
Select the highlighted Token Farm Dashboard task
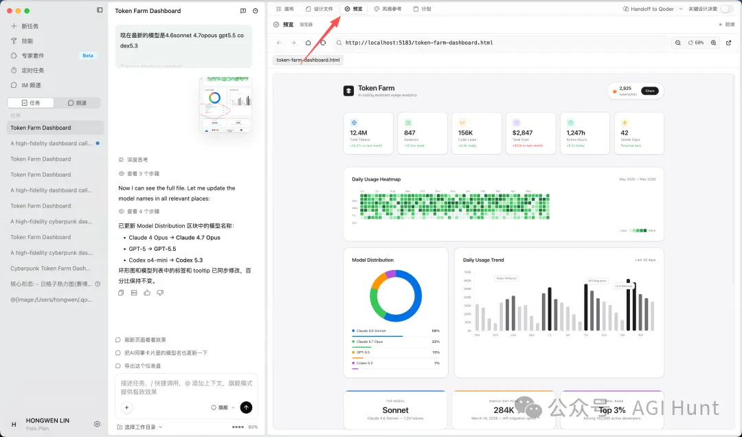[55, 128]
